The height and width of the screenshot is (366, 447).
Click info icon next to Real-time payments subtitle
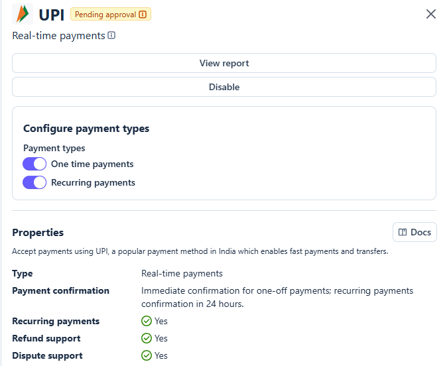click(x=111, y=35)
